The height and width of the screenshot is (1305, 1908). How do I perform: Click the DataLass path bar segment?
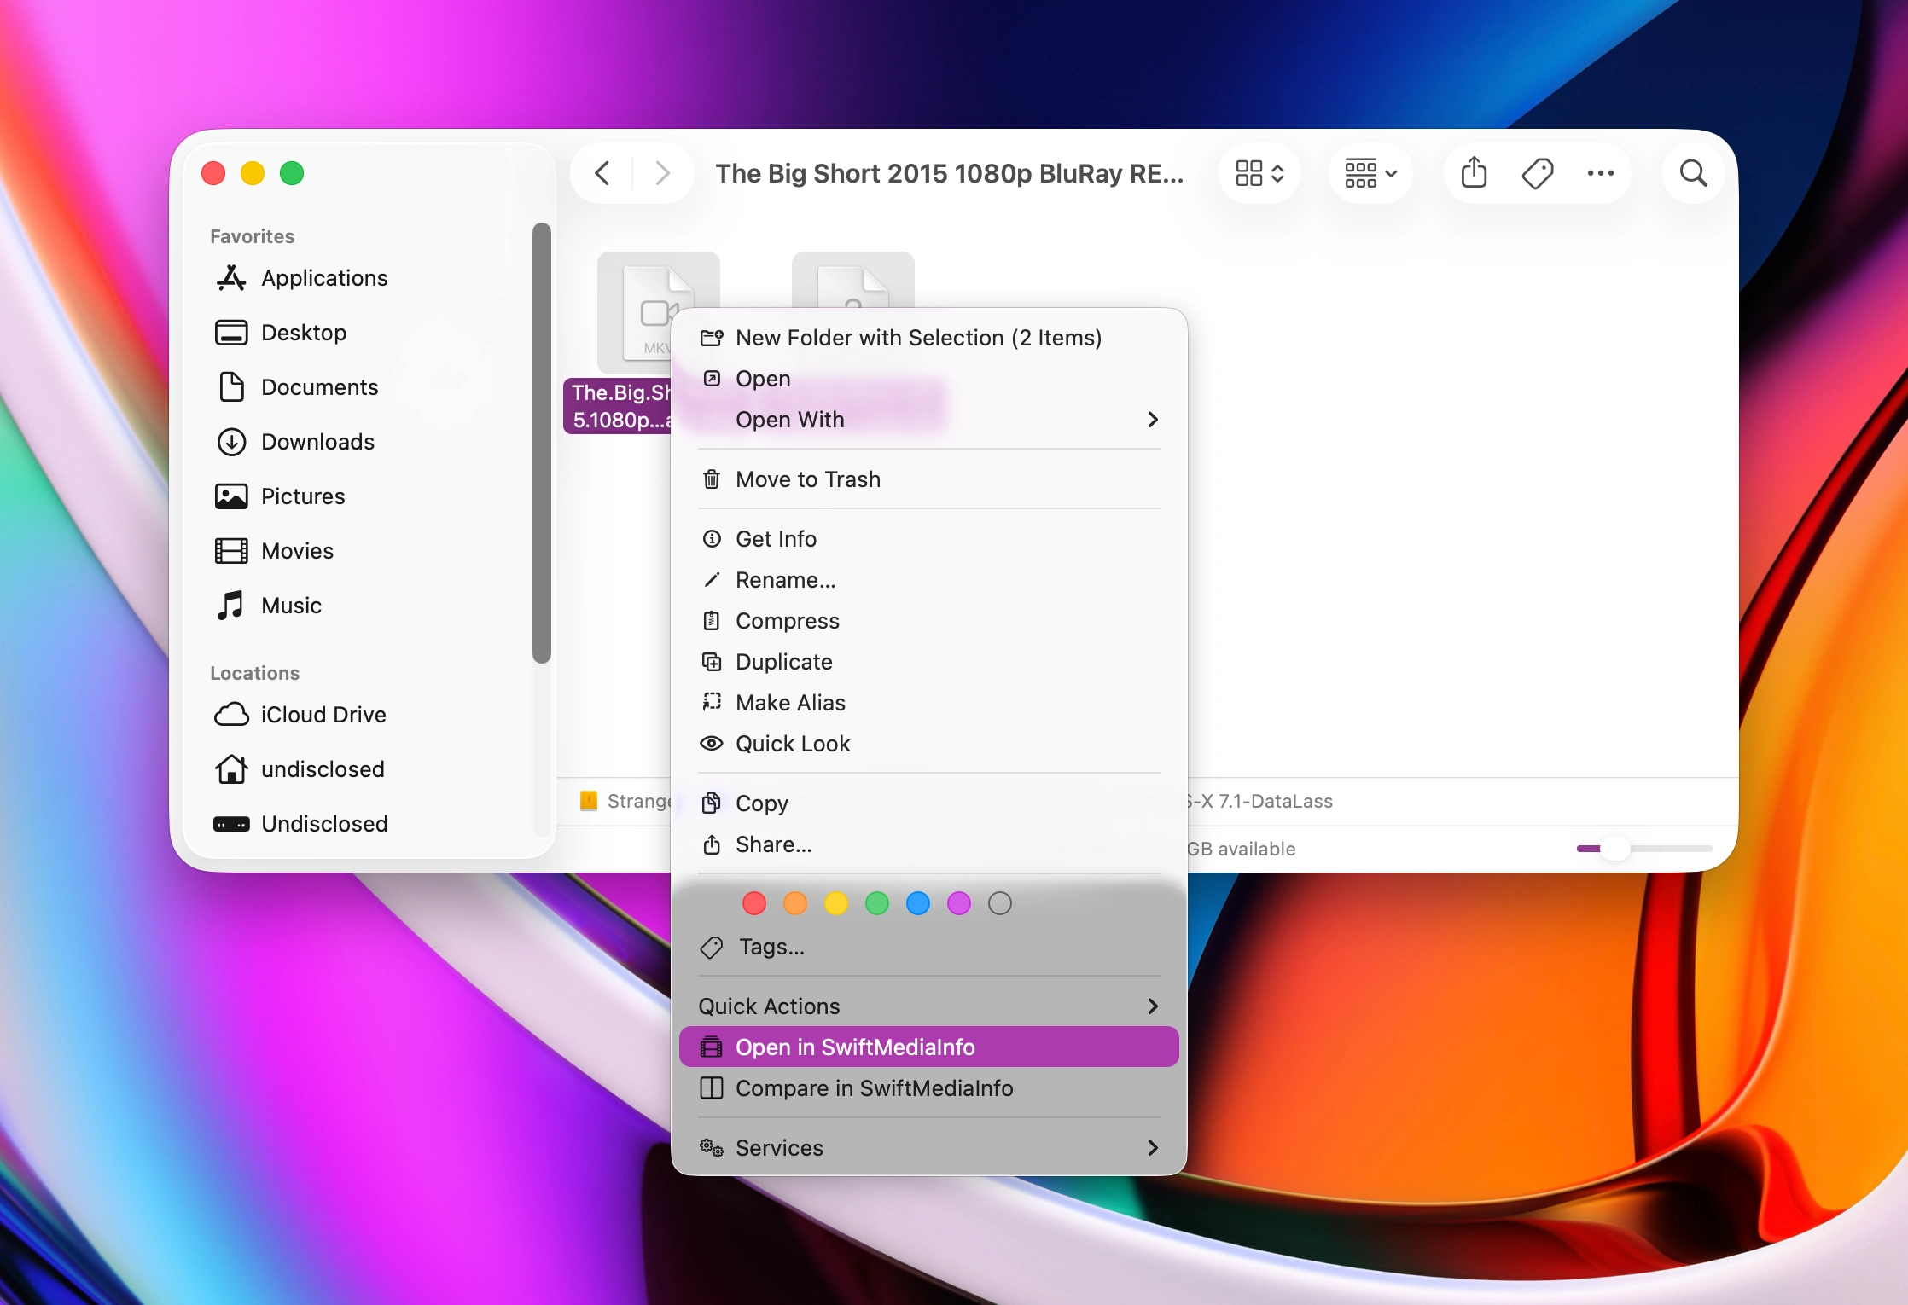[x=1259, y=801]
